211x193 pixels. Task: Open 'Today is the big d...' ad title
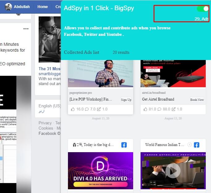click(x=93, y=145)
